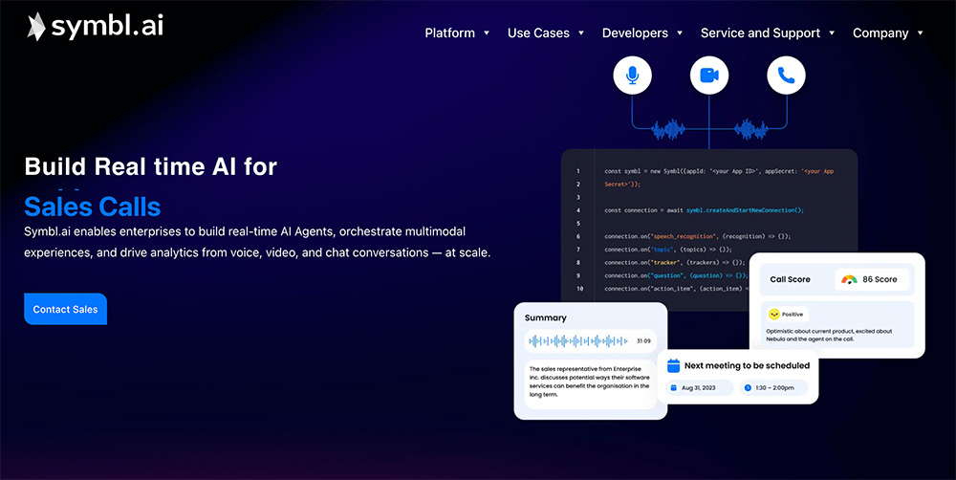Click the Build Real time AI for heading
The width and height of the screenshot is (956, 480).
click(151, 166)
